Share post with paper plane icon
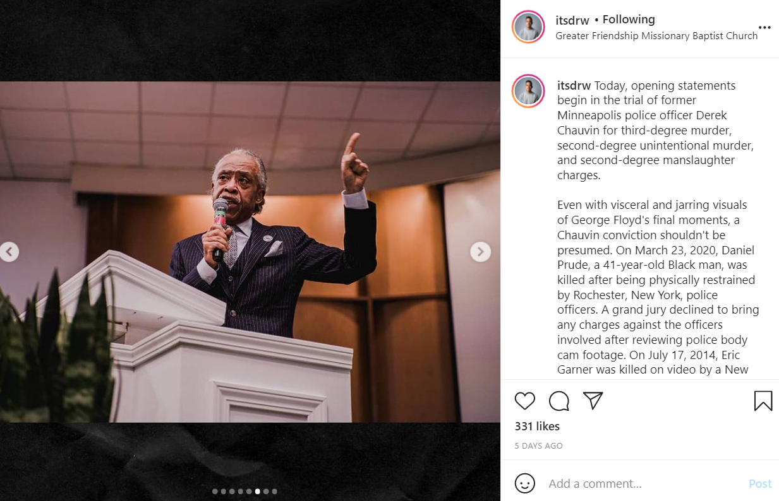Screen dimensions: 779x501 [593, 400]
